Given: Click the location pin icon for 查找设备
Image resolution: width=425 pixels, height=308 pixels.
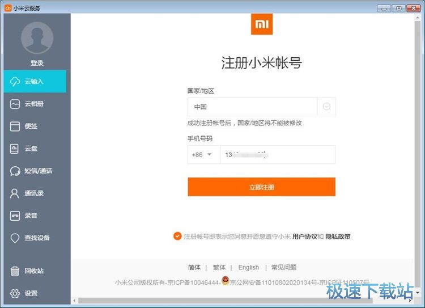Looking at the screenshot, I should pyautogui.click(x=15, y=238).
